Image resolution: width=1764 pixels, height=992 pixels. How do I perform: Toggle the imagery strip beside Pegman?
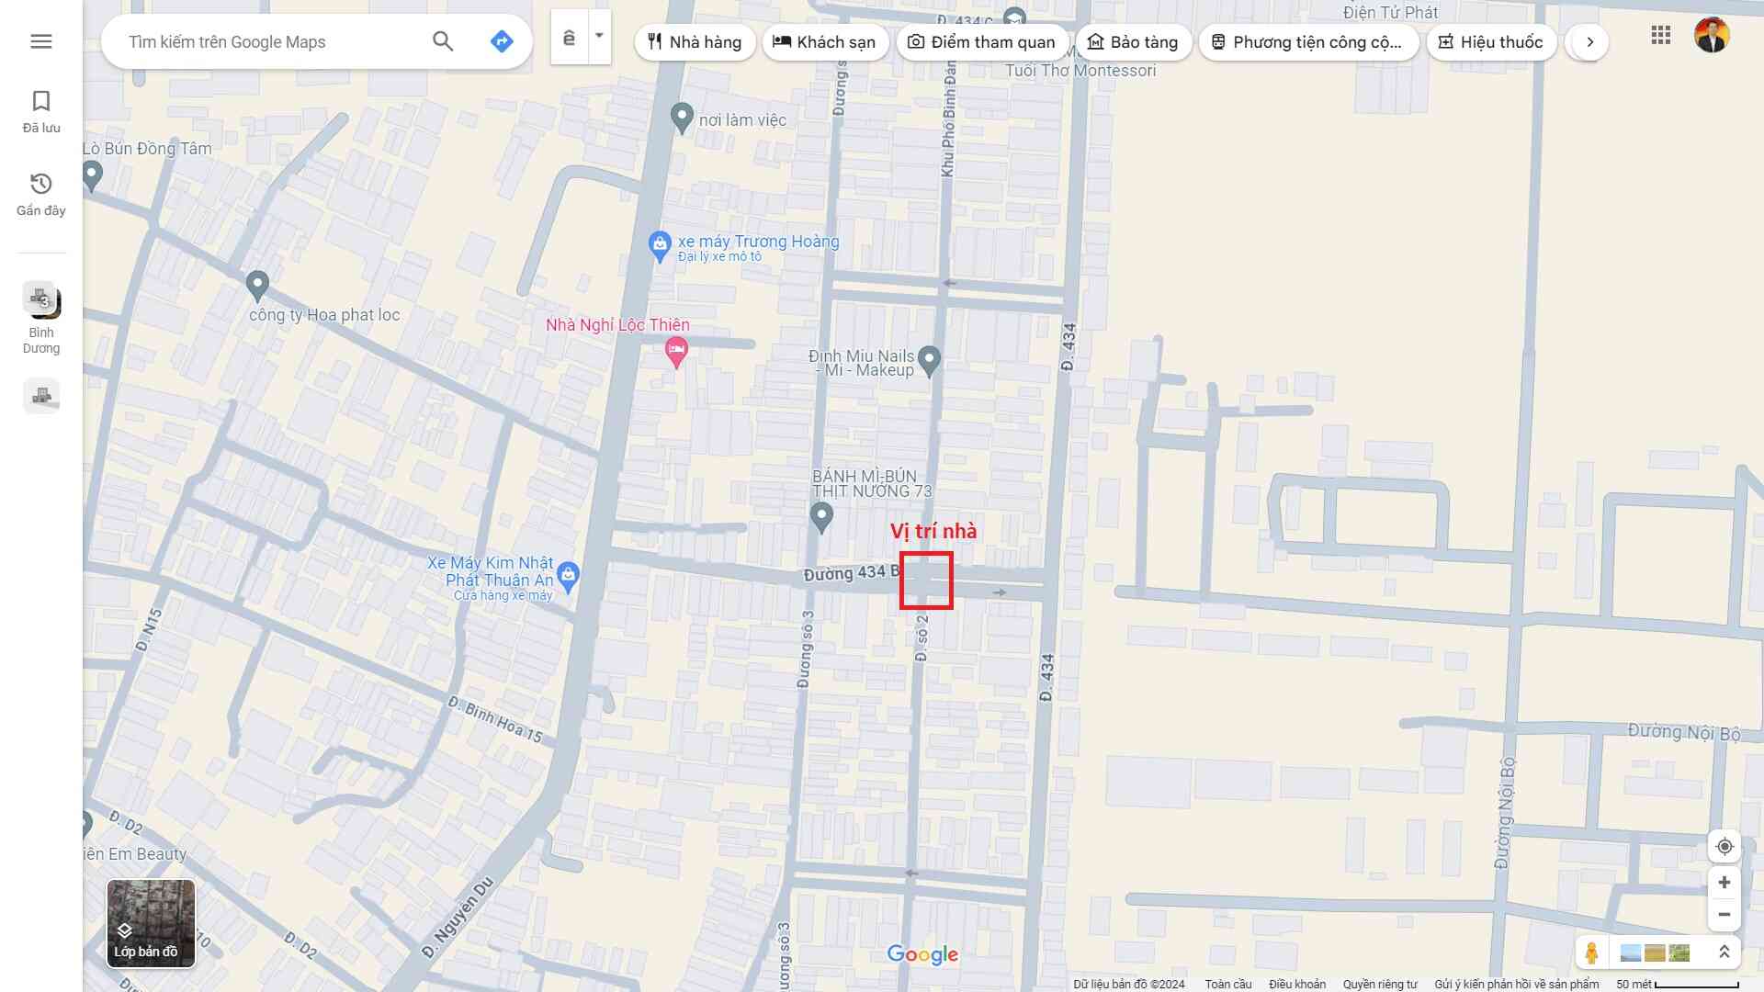click(1655, 953)
